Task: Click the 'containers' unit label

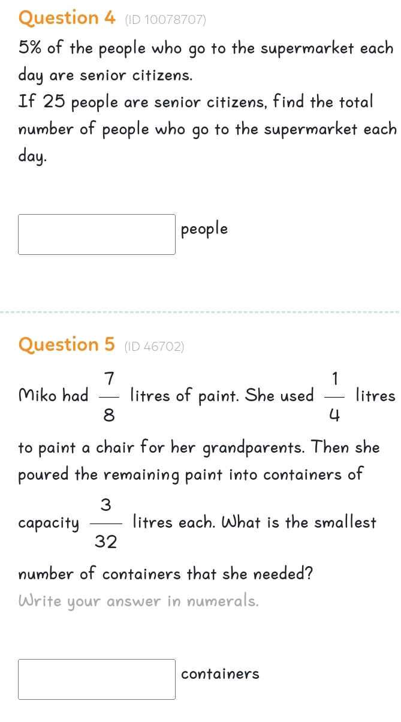Action: [x=221, y=674]
